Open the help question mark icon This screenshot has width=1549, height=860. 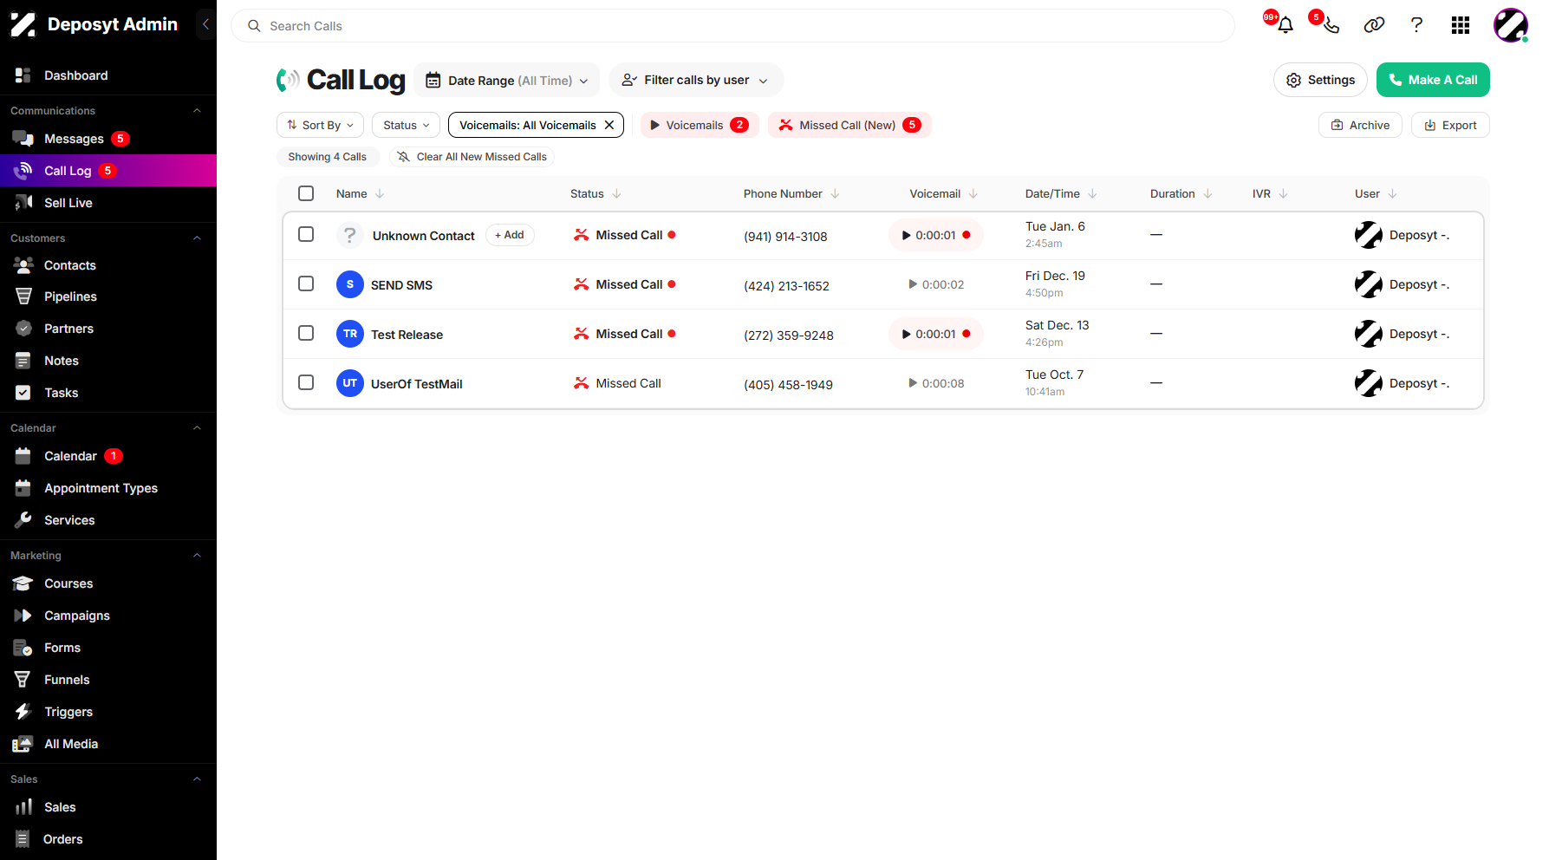pos(1416,25)
